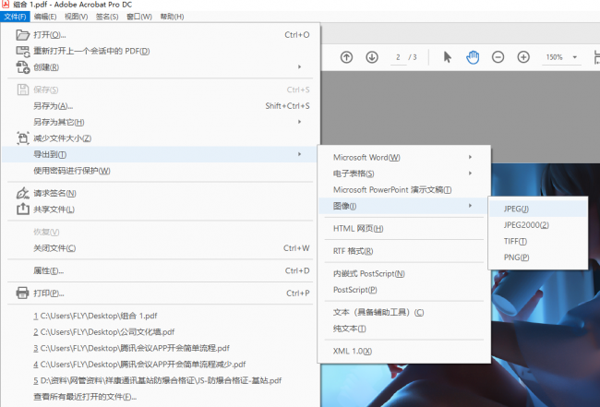The height and width of the screenshot is (407, 600).
Task: Open the 文件(F) menu
Action: point(16,17)
